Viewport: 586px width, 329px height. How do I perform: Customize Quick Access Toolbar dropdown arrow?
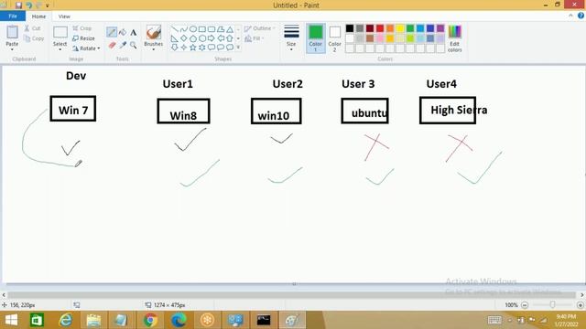[x=48, y=5]
